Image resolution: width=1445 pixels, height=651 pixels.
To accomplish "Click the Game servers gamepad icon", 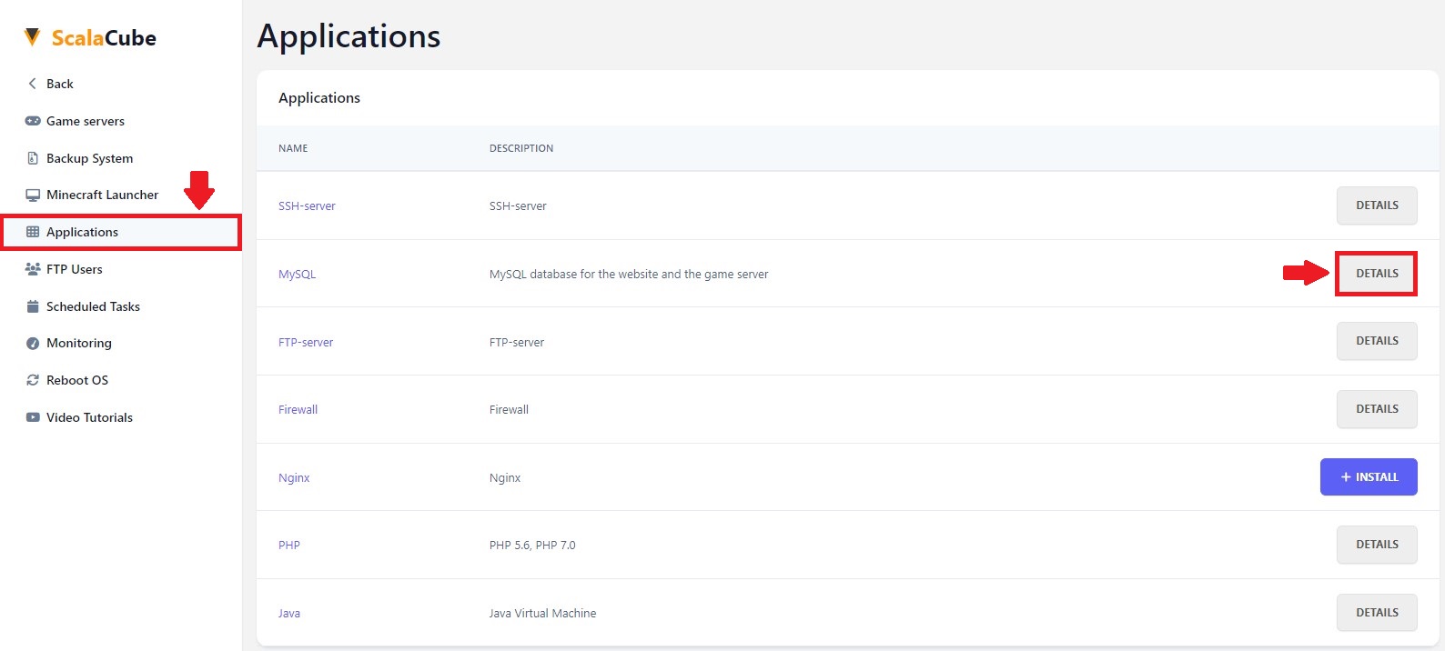I will (x=33, y=121).
